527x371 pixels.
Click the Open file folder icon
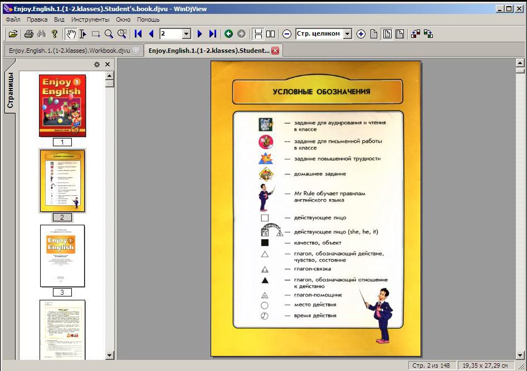[x=13, y=34]
